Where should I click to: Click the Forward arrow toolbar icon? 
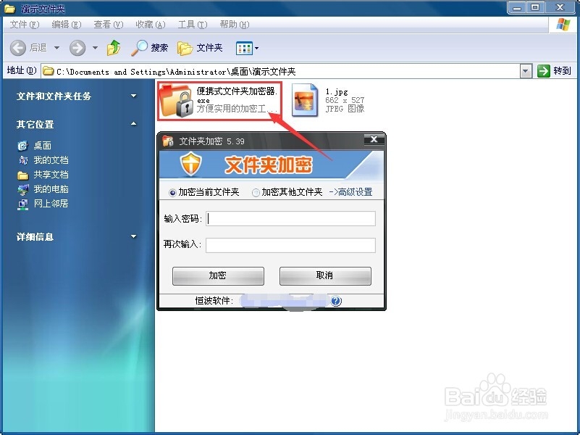(x=77, y=48)
